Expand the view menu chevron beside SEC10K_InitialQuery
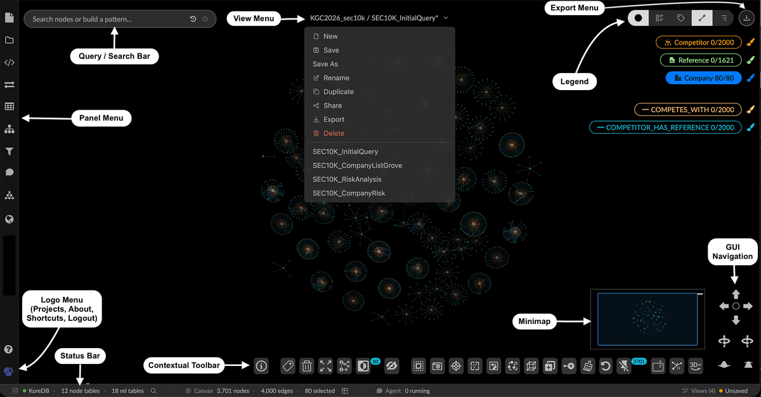The height and width of the screenshot is (397, 761). tap(446, 18)
